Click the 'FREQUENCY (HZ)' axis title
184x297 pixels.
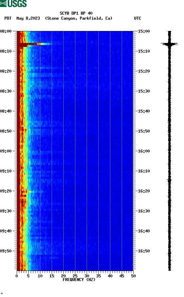79,280
